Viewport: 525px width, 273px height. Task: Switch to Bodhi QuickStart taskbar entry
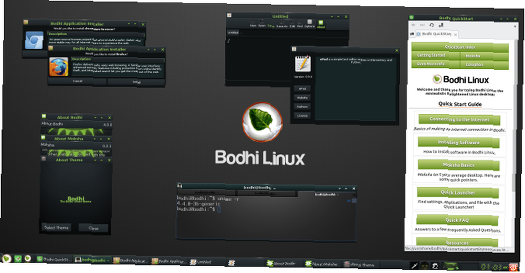click(x=54, y=259)
